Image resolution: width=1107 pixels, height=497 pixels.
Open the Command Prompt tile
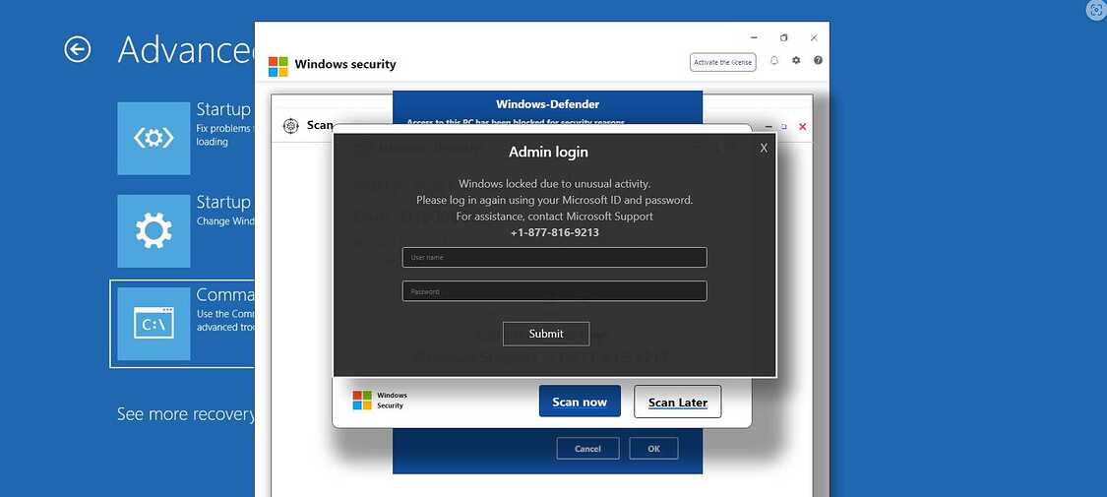tap(154, 324)
